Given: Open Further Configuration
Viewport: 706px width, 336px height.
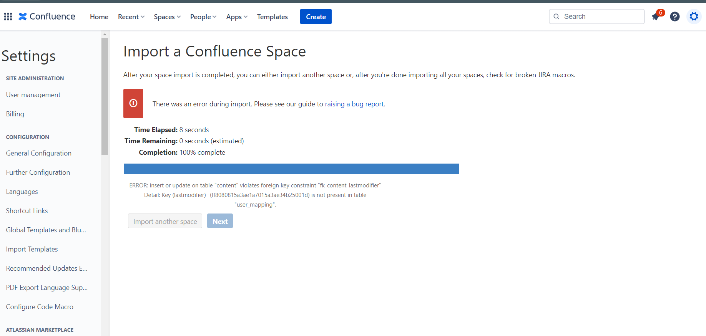Looking at the screenshot, I should pos(38,172).
